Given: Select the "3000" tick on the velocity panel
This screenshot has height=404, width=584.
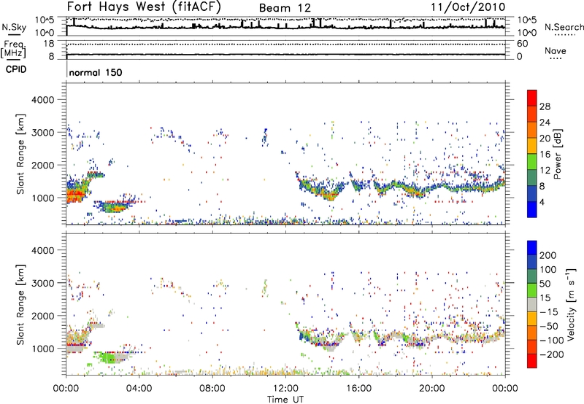Looking at the screenshot, I should (42, 283).
